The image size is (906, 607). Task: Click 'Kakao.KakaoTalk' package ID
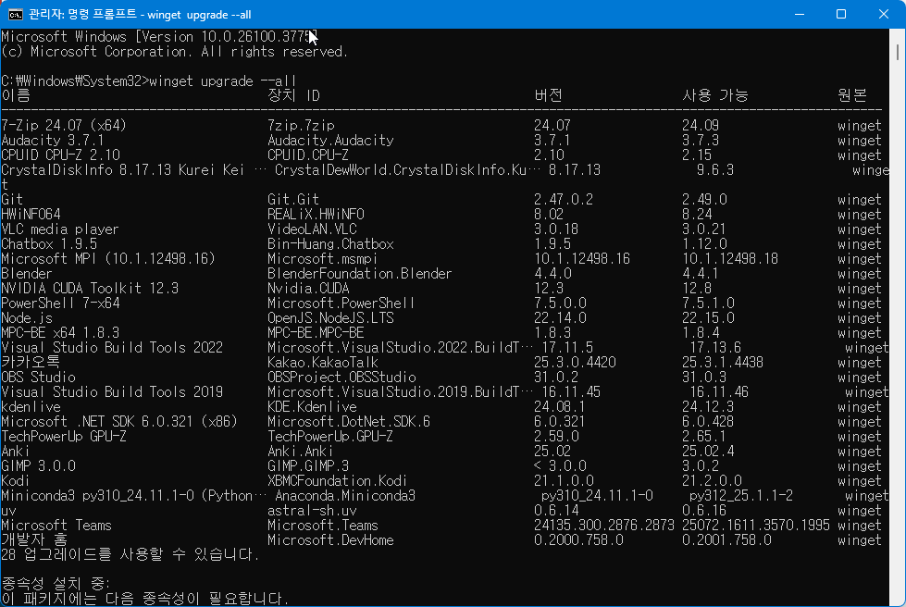(x=322, y=363)
